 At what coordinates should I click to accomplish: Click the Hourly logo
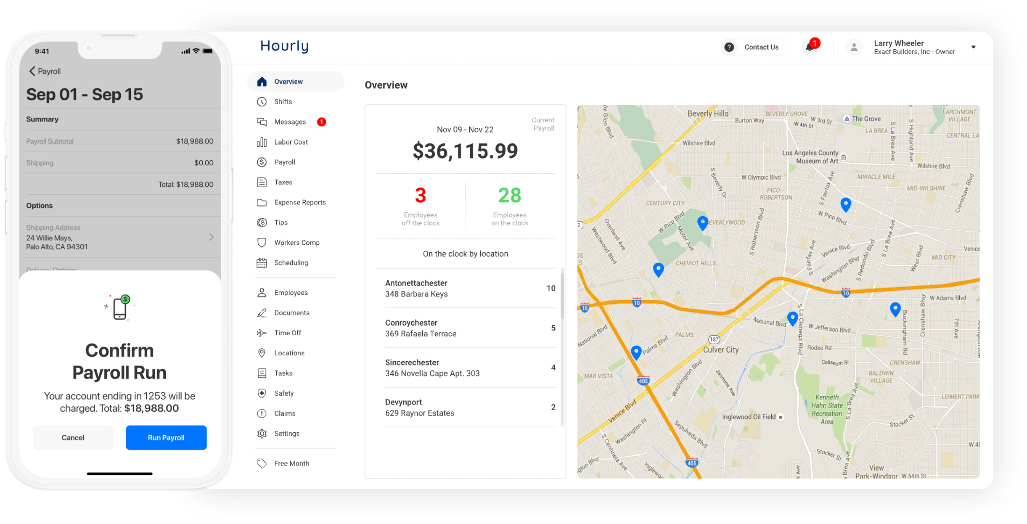(284, 46)
